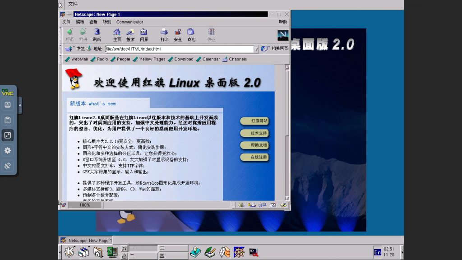Open the 转到 menu in Netscape
The width and height of the screenshot is (462, 260).
coord(107,22)
